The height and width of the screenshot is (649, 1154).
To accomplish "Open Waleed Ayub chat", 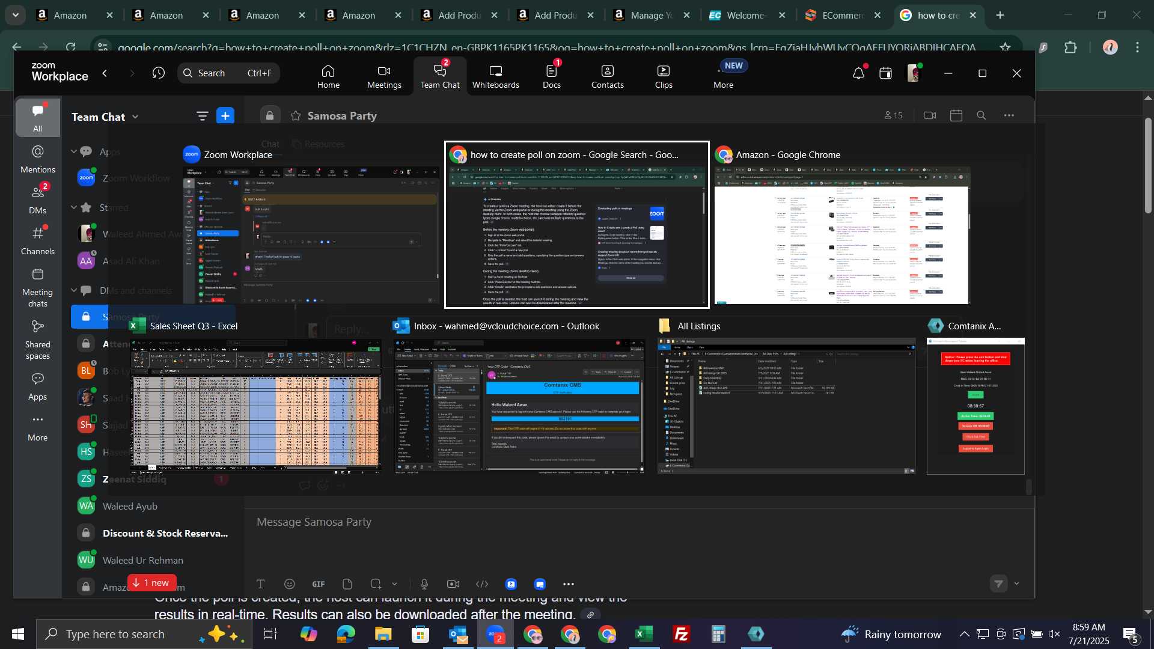I will [153, 506].
